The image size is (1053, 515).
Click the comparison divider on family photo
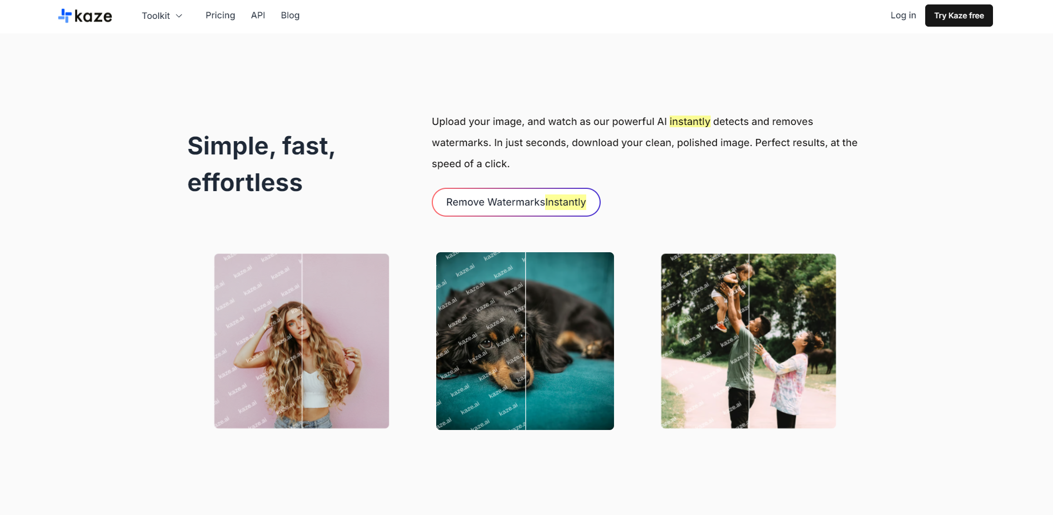point(748,341)
